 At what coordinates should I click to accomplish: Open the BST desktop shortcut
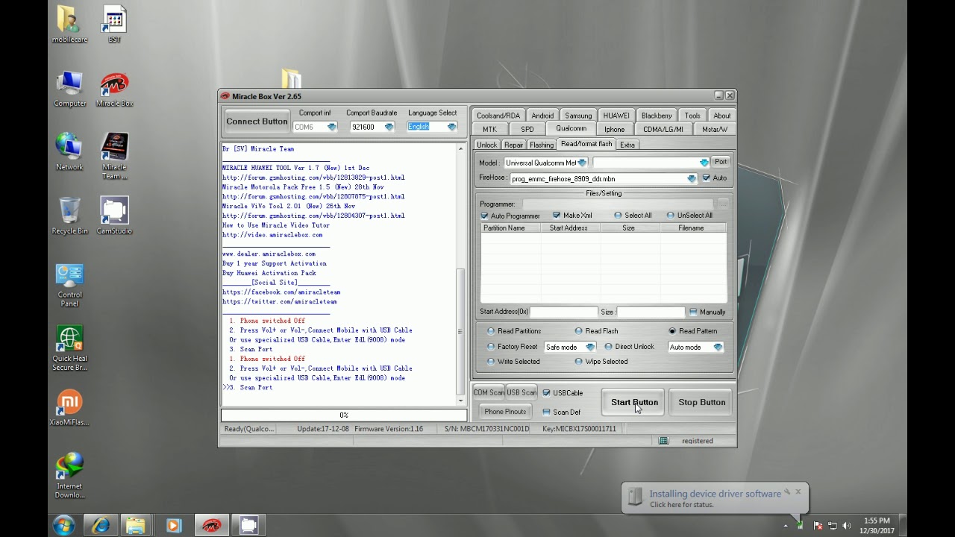tap(114, 25)
